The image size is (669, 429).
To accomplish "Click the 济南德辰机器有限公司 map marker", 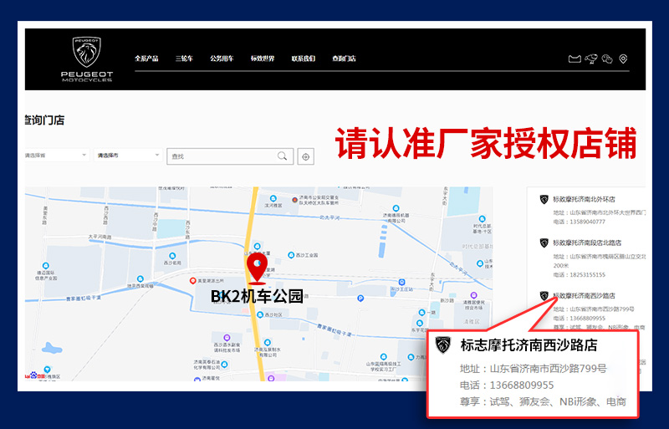I will pyautogui.click(x=396, y=208).
